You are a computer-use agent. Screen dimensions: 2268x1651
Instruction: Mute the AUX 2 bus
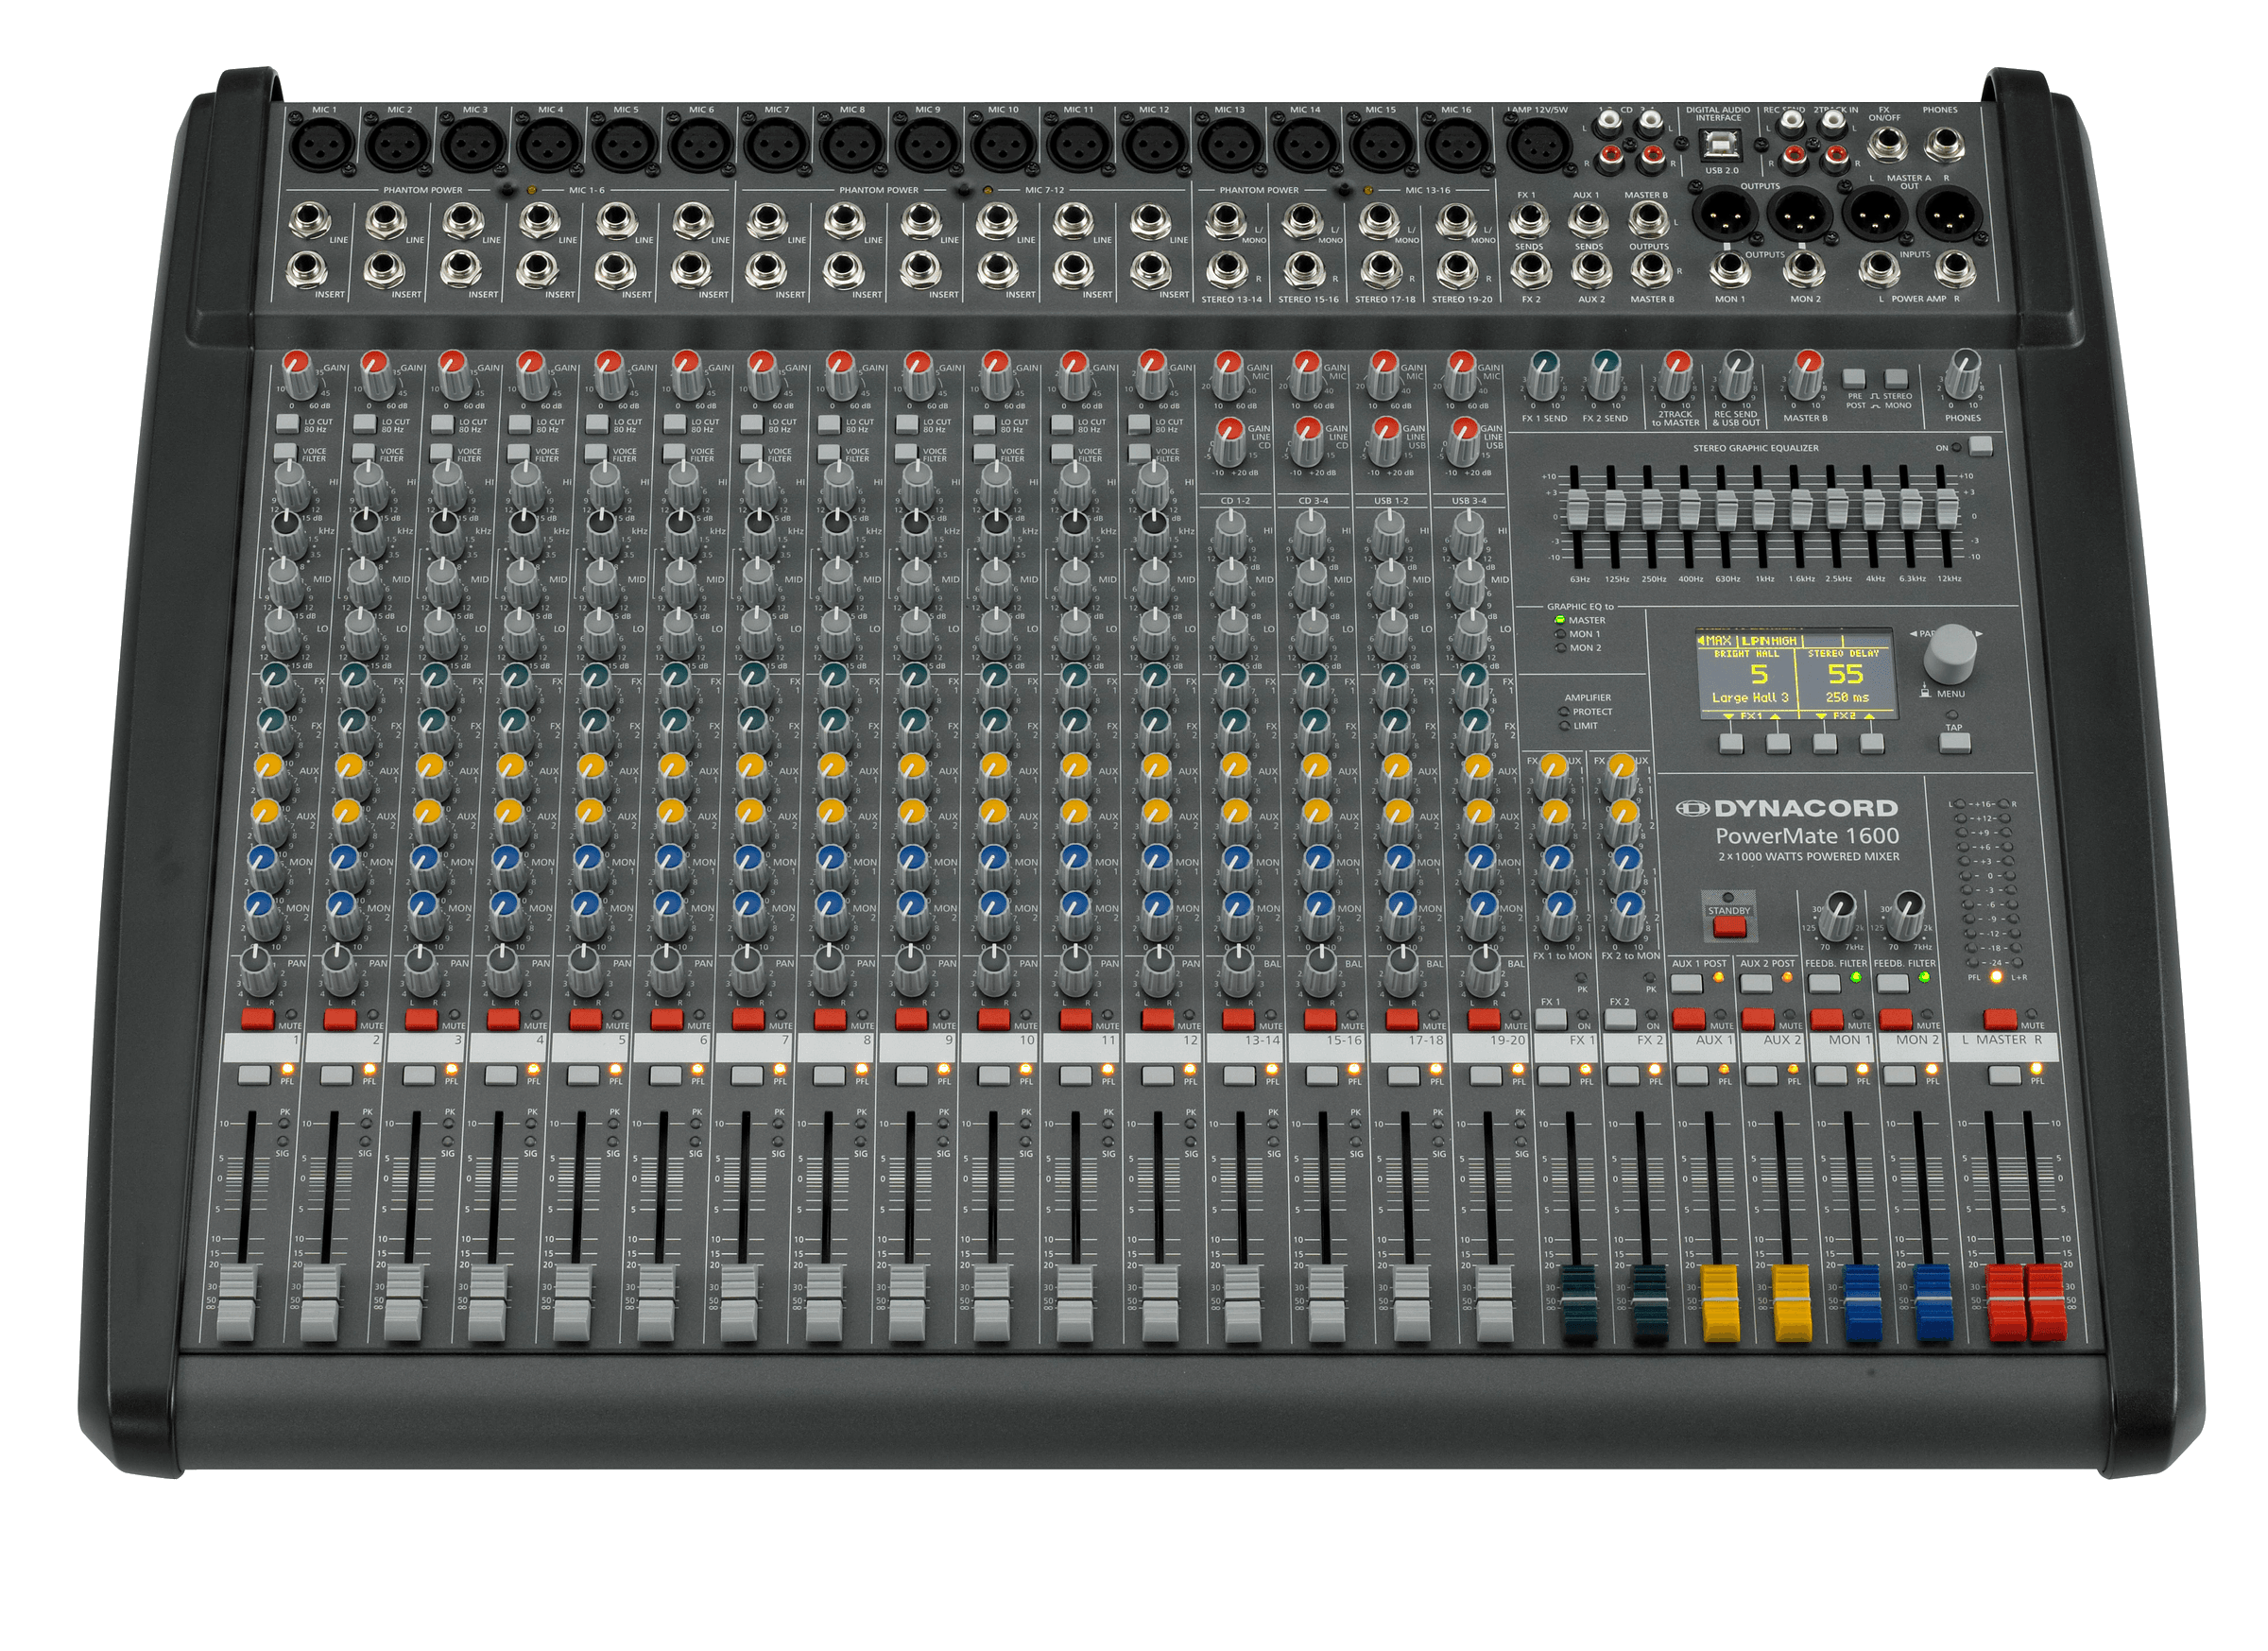1758,1020
